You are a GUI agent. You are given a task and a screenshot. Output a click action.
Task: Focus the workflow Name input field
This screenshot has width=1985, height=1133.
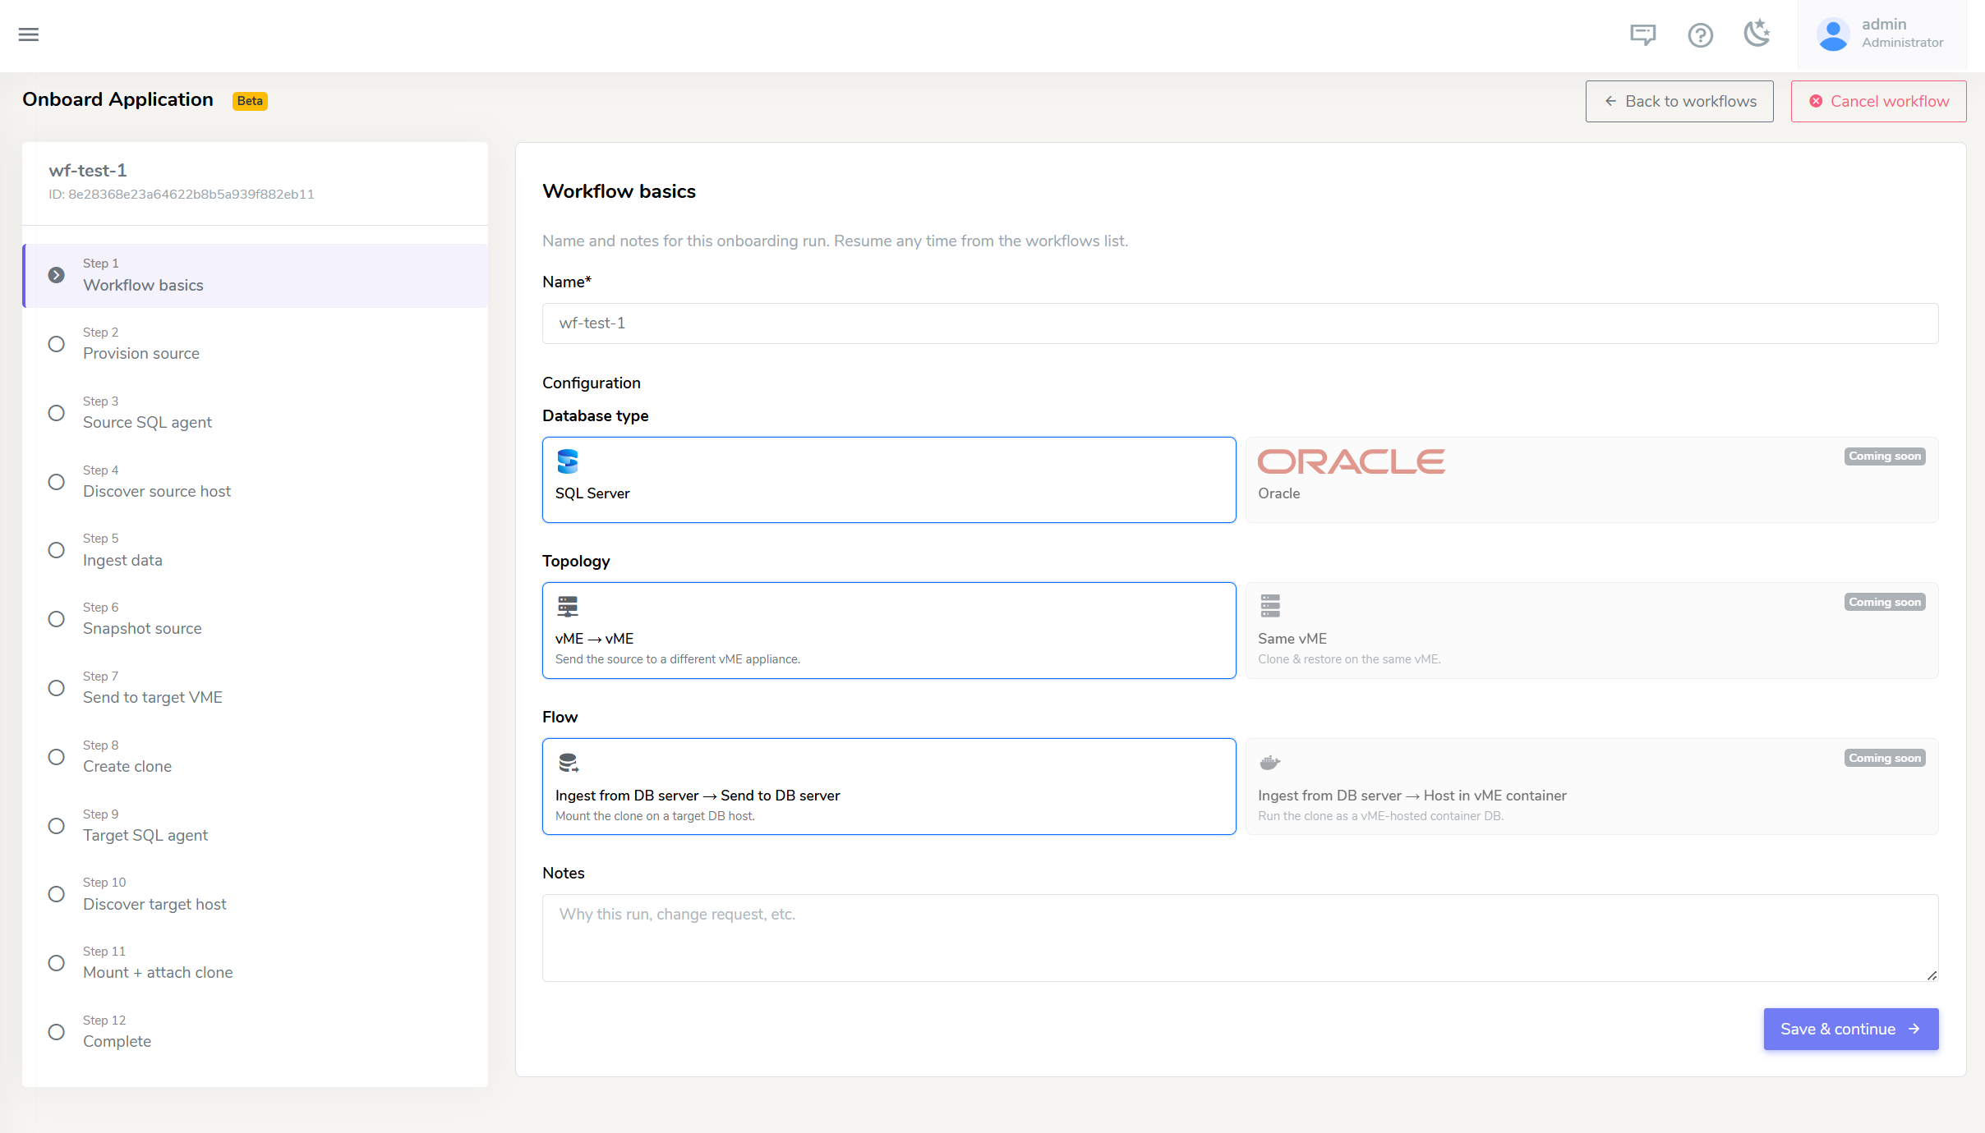(x=1241, y=323)
